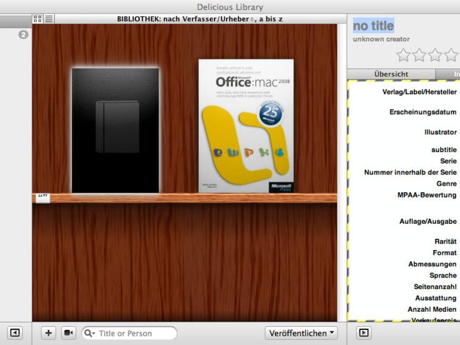Click the item count badge '2'
Image resolution: width=460 pixels, height=345 pixels.
tap(23, 35)
